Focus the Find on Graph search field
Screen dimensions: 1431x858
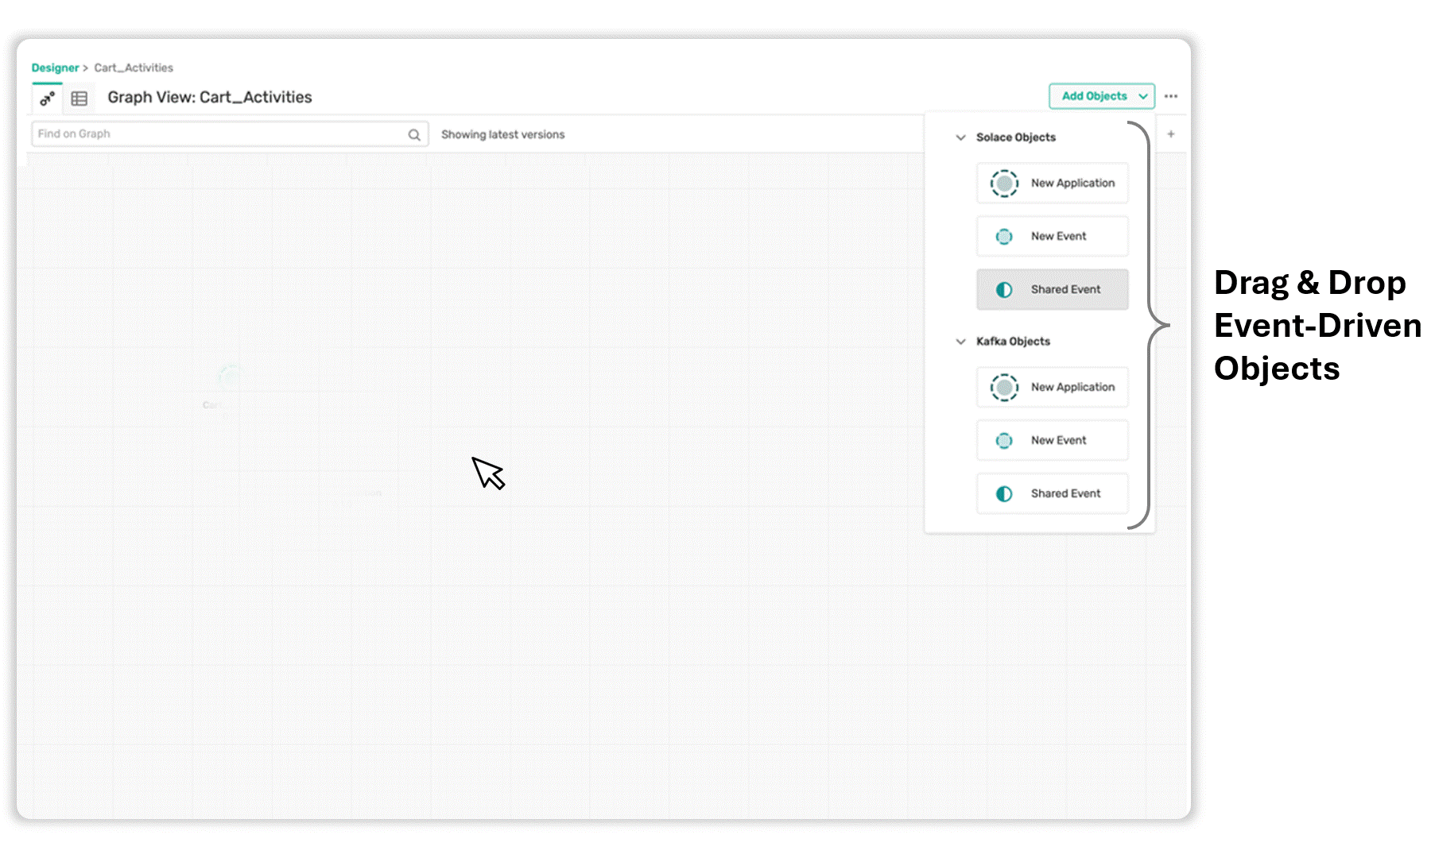230,134
